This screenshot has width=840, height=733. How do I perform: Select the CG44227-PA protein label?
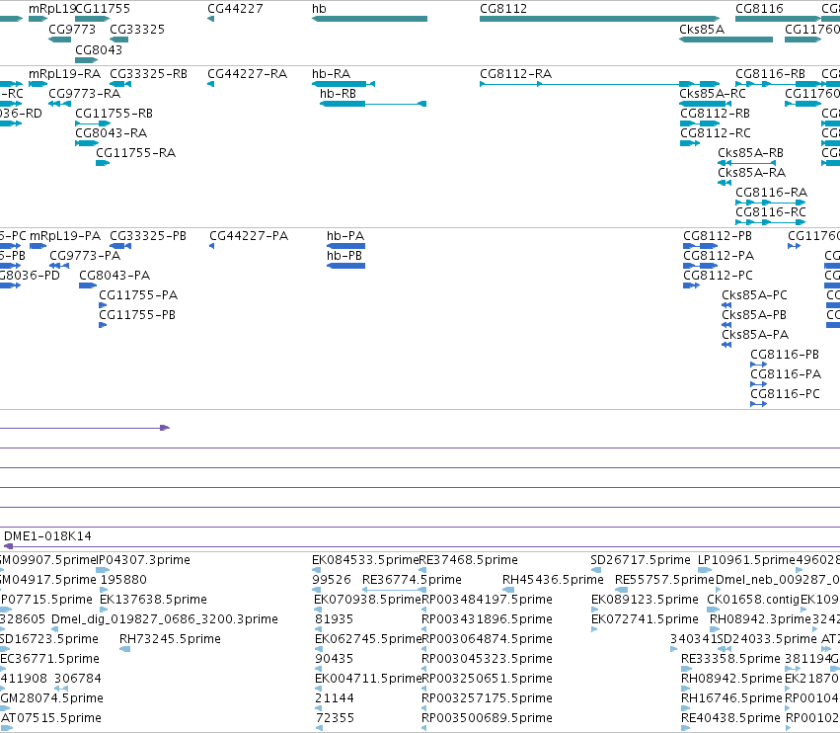pos(249,236)
